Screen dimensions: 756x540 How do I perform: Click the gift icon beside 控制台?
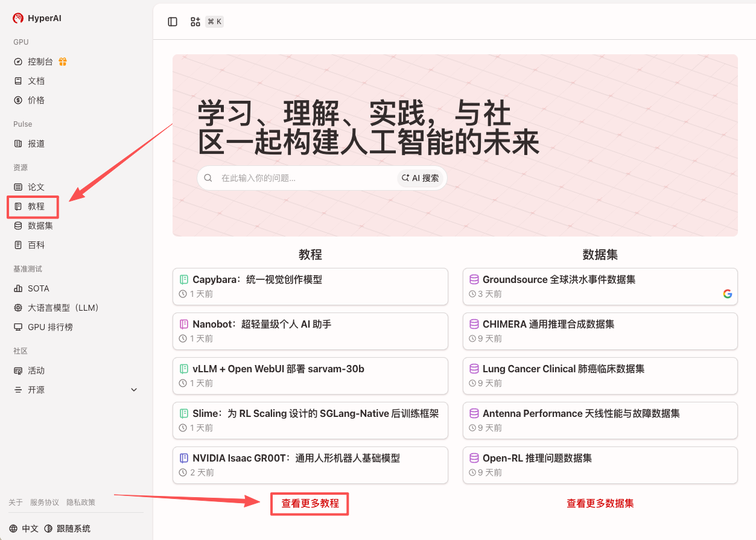(x=63, y=62)
